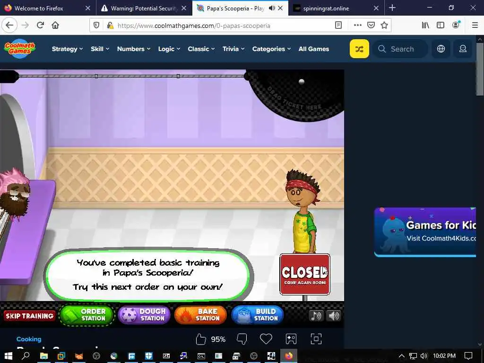Go to the Dough Station
This screenshot has height=363, width=484.
click(144, 315)
